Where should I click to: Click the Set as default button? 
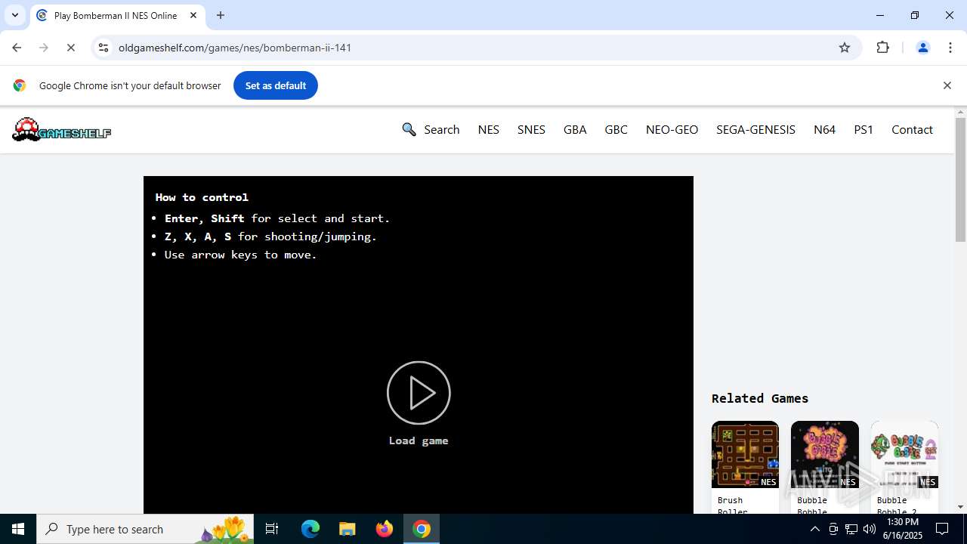pos(276,85)
